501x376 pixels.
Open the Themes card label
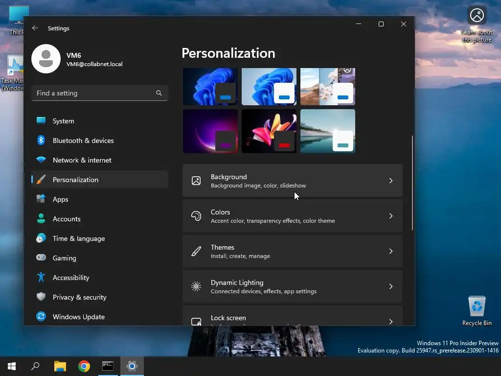pos(223,247)
